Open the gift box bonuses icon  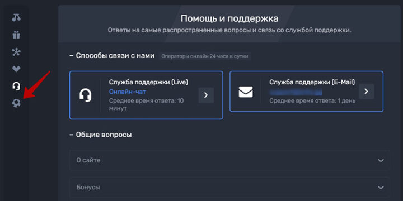[x=16, y=35]
